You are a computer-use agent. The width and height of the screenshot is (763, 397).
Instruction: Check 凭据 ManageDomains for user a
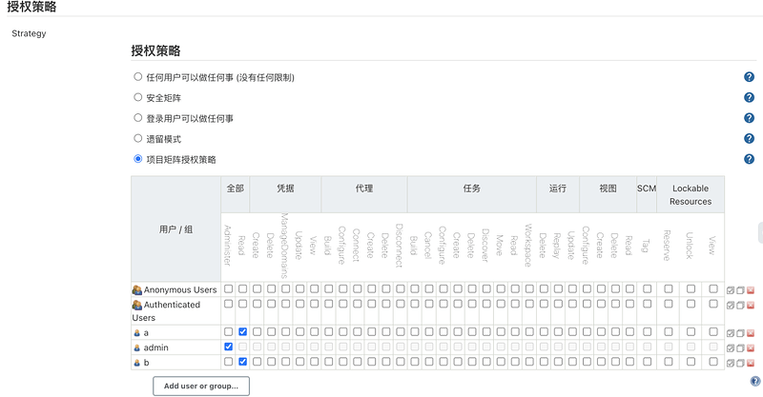285,331
